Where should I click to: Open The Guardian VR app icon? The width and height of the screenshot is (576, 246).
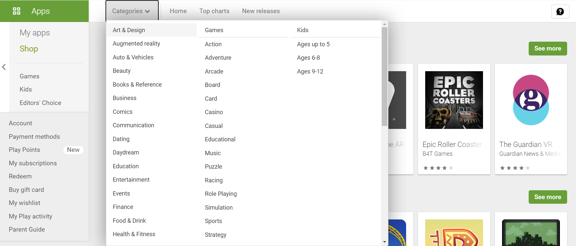(531, 100)
